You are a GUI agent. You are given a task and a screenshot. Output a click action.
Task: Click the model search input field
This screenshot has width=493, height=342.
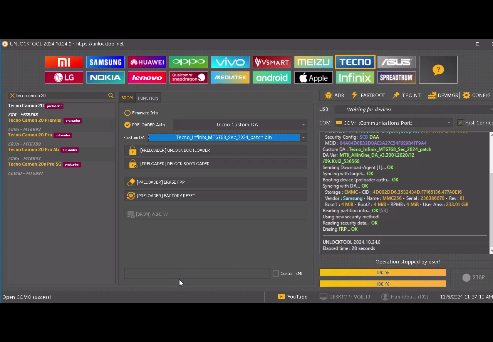click(x=61, y=96)
